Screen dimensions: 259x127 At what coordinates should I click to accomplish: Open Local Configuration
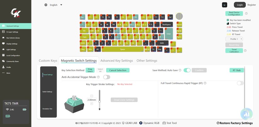click(x=15, y=56)
